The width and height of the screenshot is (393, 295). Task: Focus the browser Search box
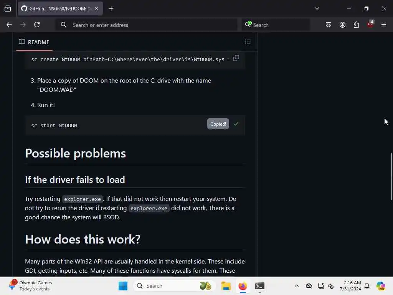point(276,25)
